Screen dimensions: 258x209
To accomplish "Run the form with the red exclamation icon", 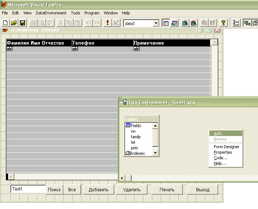I will (x=107, y=23).
